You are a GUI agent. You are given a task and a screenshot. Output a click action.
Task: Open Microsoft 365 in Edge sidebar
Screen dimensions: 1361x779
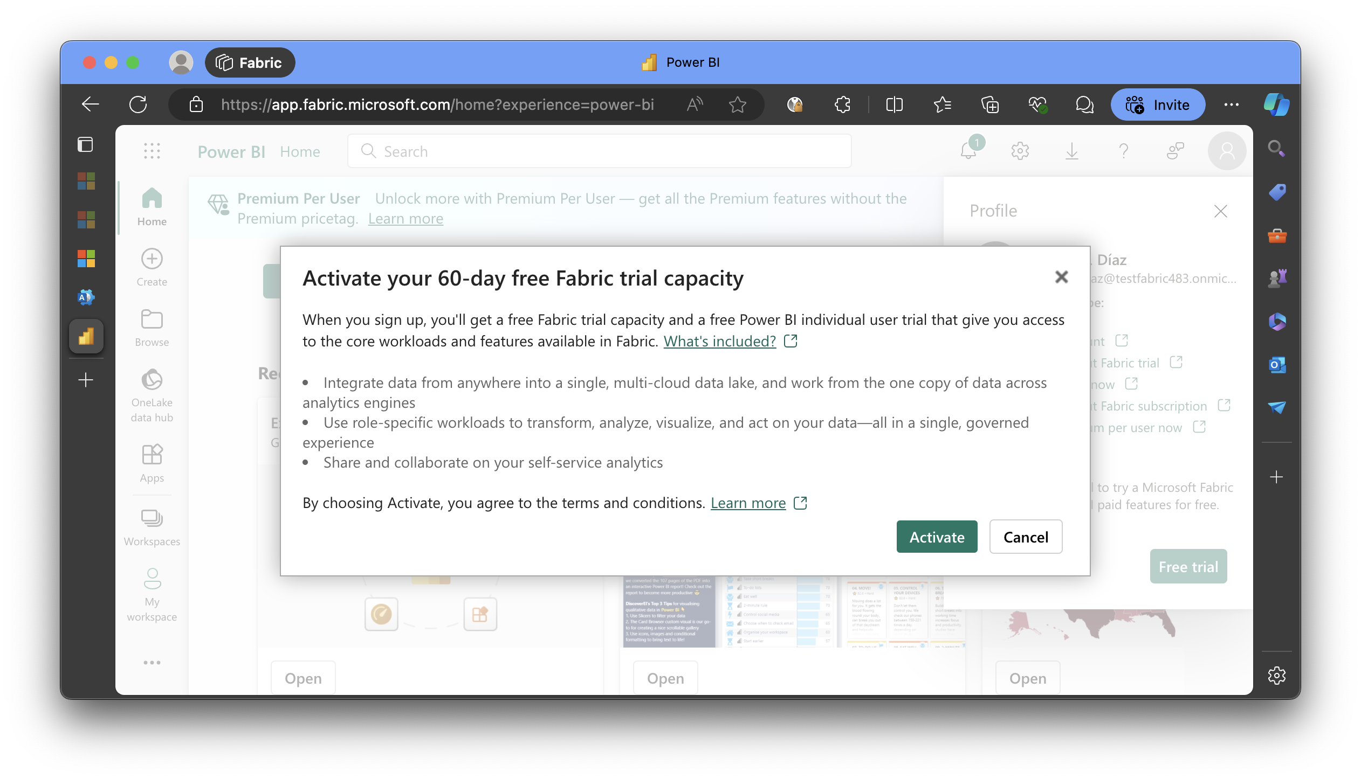click(1277, 322)
